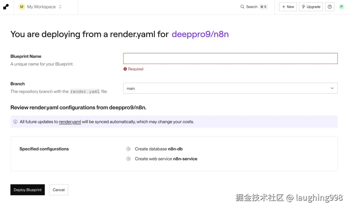Open the Search bar
This screenshot has width=349, height=209.
click(x=254, y=7)
